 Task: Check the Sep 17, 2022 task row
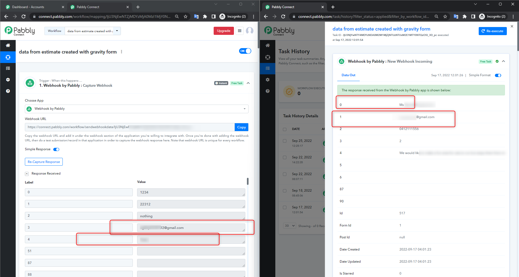pos(285,207)
